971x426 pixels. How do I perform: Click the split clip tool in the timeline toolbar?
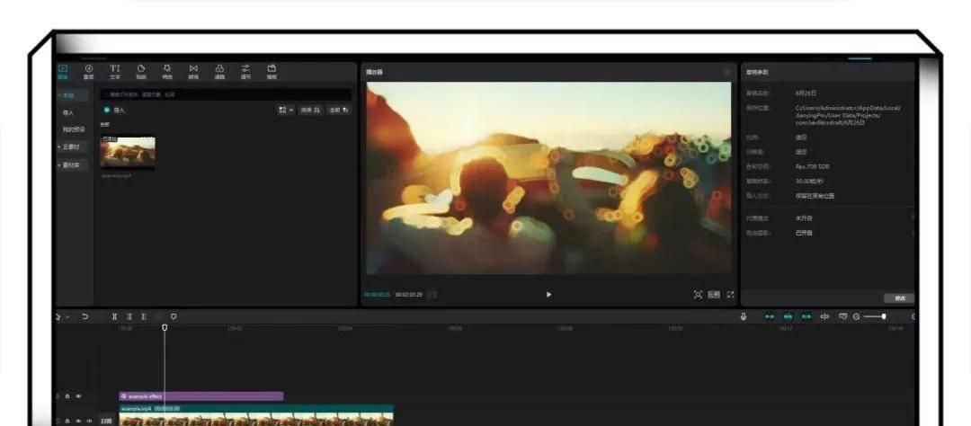click(114, 316)
